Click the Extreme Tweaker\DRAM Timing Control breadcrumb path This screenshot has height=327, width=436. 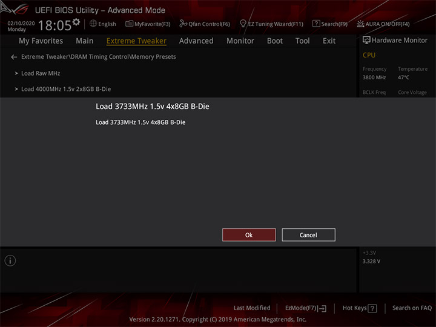[x=99, y=57]
